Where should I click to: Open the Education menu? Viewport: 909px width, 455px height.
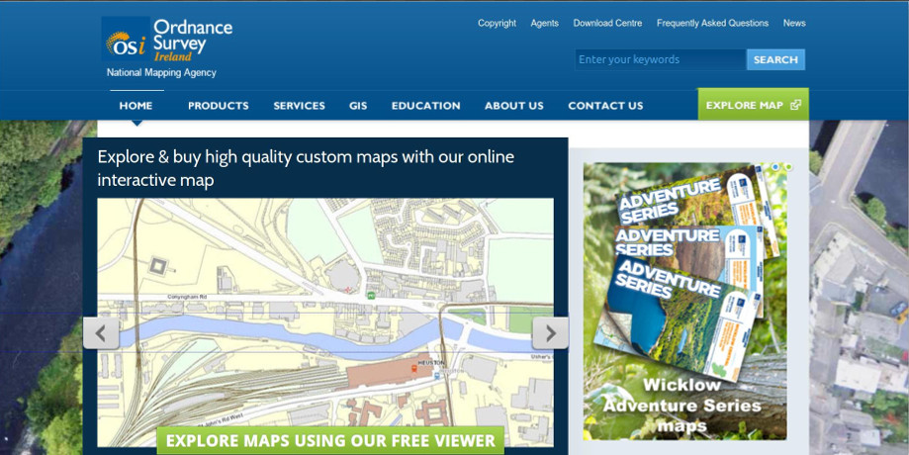pyautogui.click(x=425, y=106)
